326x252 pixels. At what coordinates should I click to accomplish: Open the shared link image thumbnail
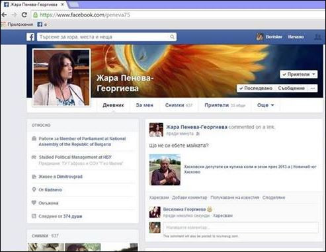[x=165, y=169]
